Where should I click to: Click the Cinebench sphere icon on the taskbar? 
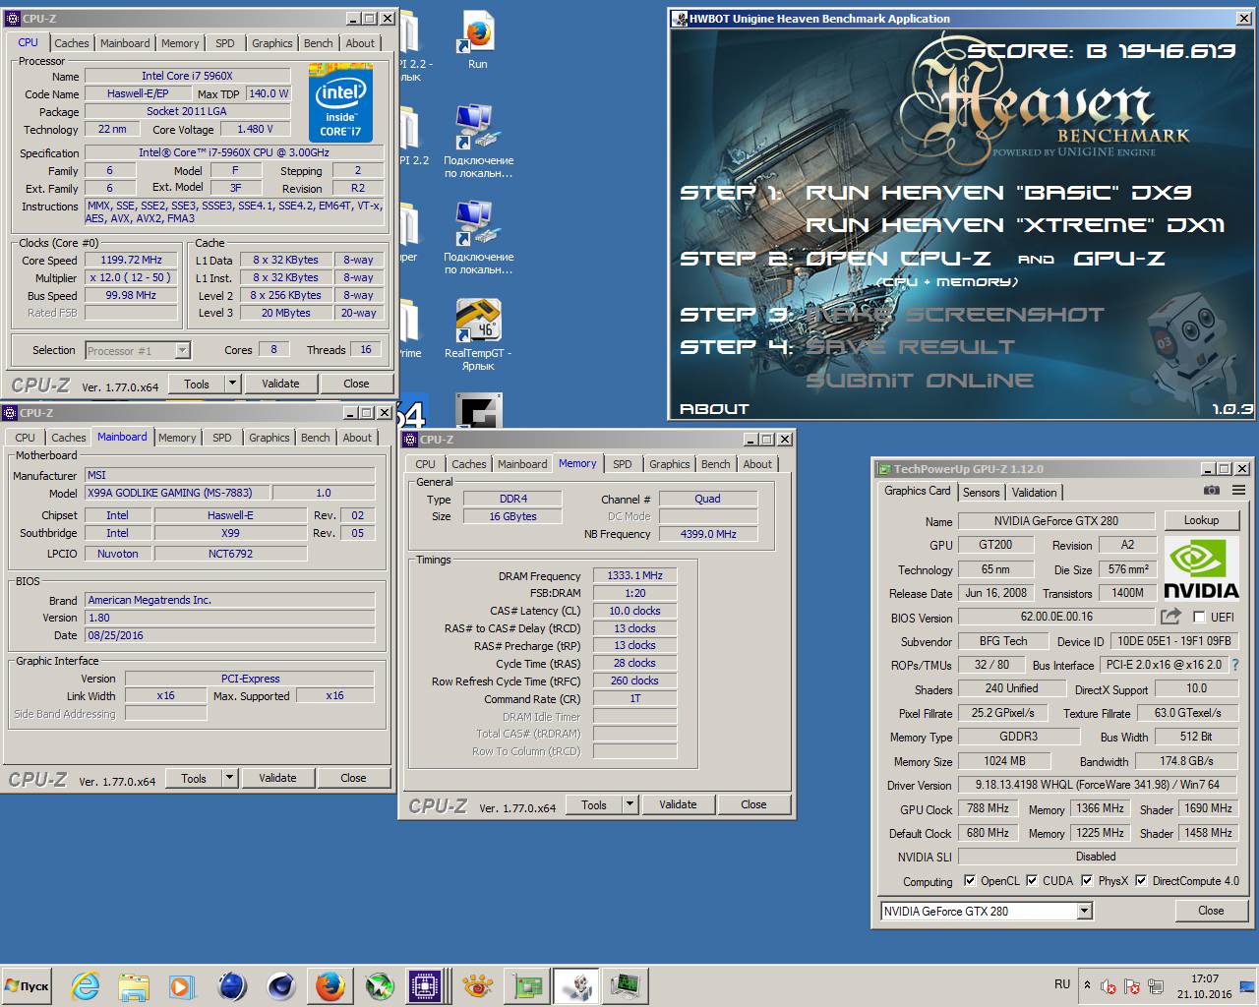(x=280, y=985)
